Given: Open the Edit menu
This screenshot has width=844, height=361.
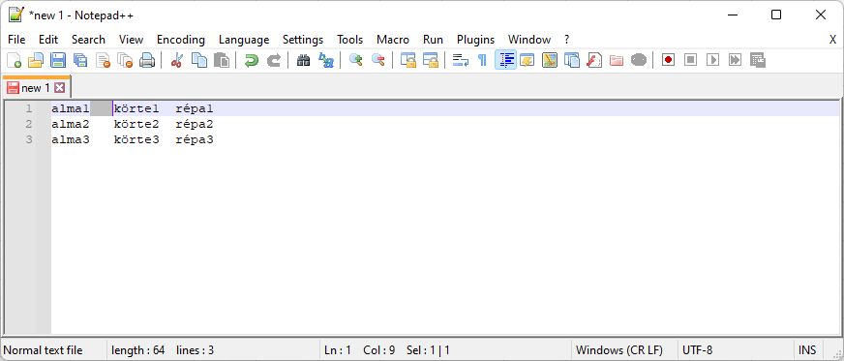Looking at the screenshot, I should pyautogui.click(x=48, y=40).
